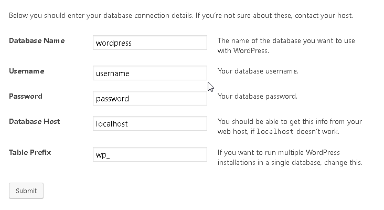384x210 pixels.
Task: Click 'You should be able to get' help text
Action: click(290, 127)
